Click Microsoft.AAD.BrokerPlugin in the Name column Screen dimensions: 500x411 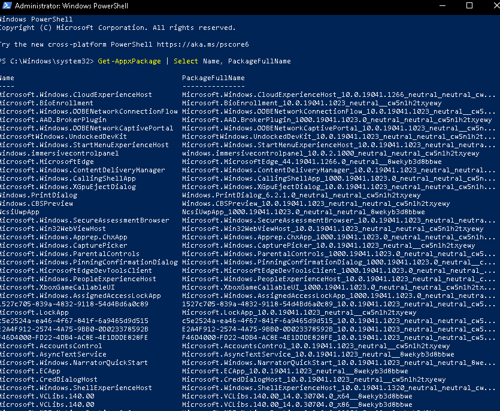click(x=53, y=120)
